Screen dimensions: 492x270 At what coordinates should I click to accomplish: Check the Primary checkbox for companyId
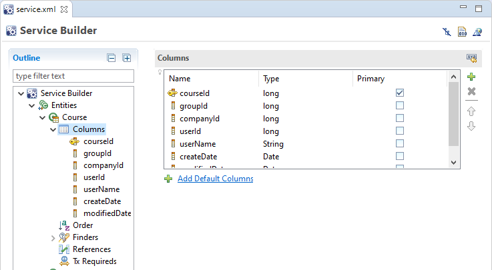[400, 118]
